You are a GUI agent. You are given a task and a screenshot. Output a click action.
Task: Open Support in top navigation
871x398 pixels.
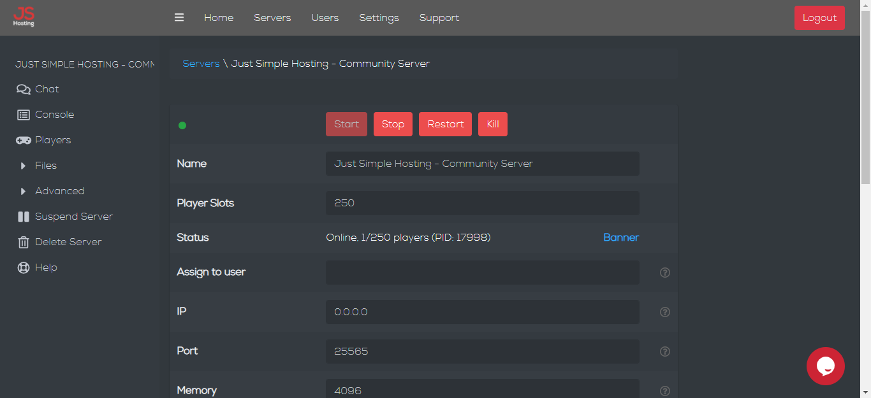click(x=439, y=18)
